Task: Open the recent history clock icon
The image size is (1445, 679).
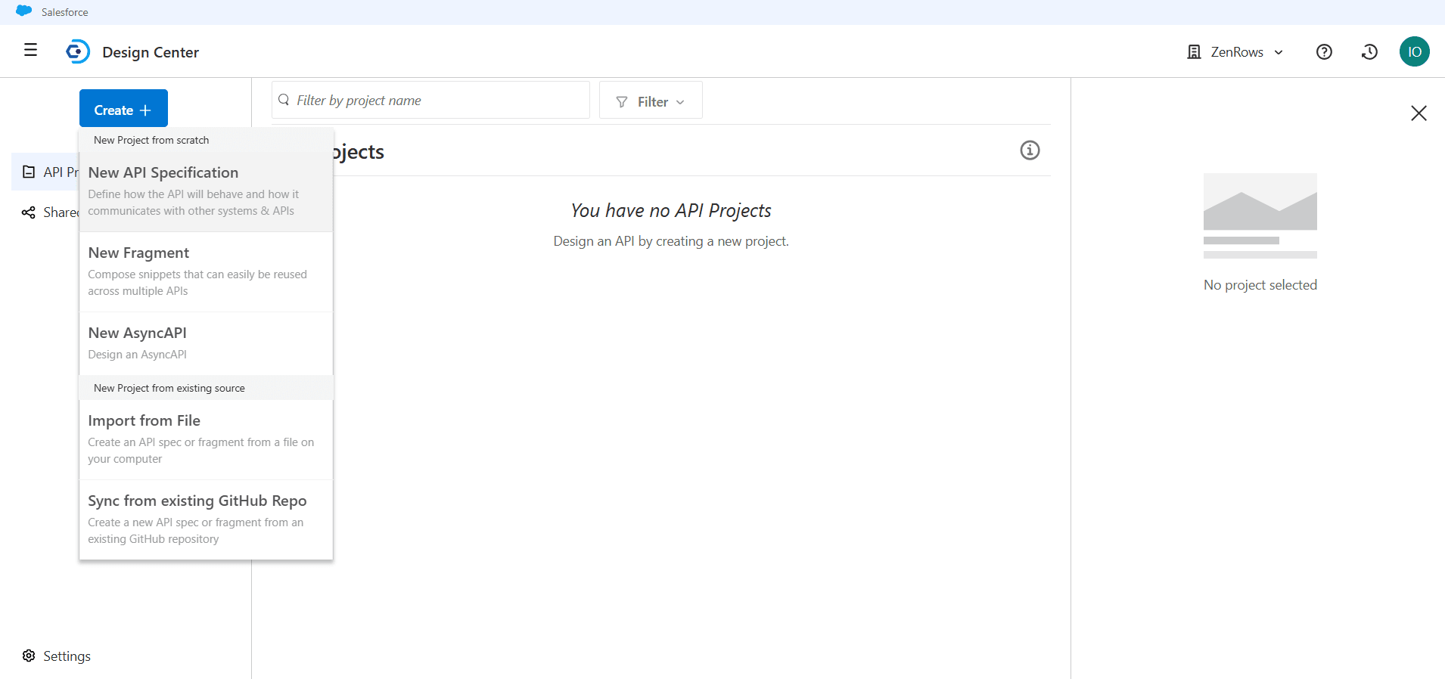Action: coord(1369,51)
